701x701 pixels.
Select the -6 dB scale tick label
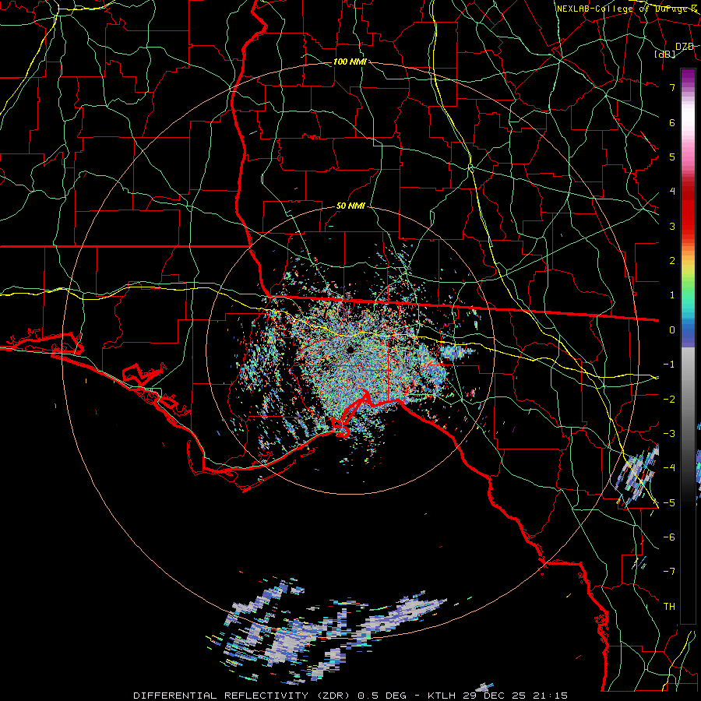pyautogui.click(x=669, y=537)
